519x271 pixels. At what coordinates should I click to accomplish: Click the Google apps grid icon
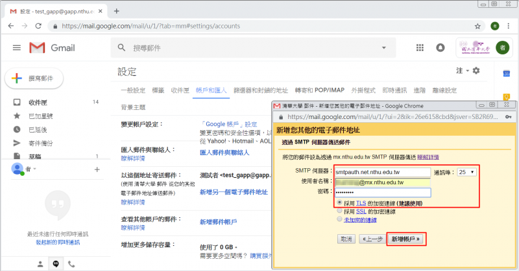420,48
